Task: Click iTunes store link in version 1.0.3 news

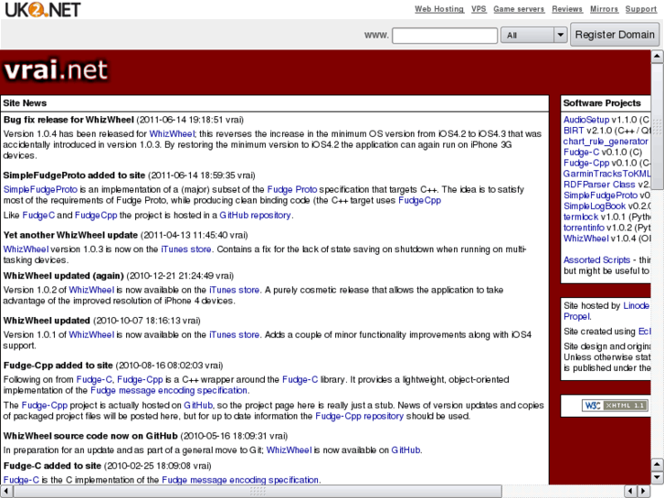Action: [x=186, y=249]
